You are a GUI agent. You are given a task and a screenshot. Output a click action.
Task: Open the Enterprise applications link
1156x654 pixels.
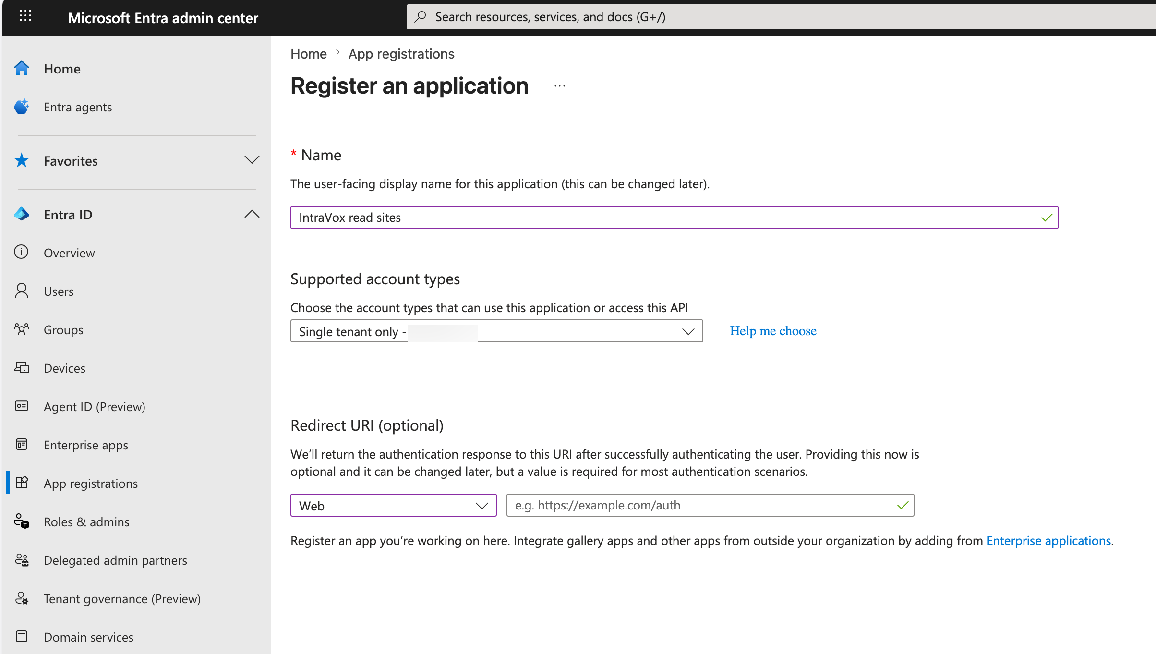pos(1049,541)
